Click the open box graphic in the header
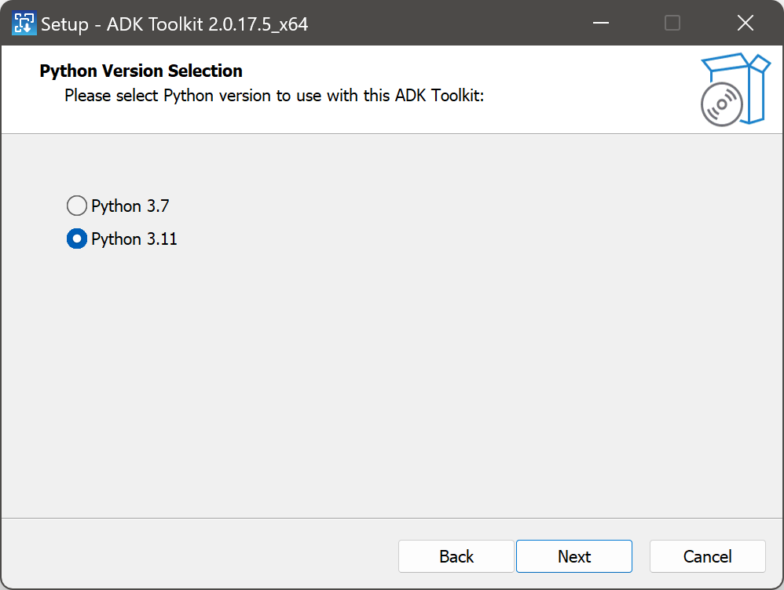 pos(745,82)
